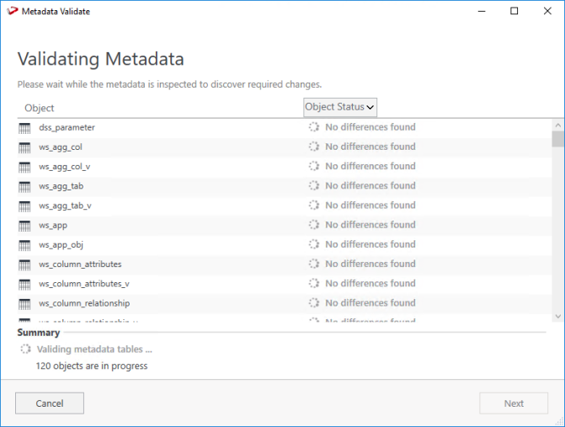Click the status spinner for ws_app_obj
This screenshot has height=427, width=565.
pos(313,244)
